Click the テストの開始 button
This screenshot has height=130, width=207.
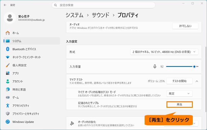(179, 81)
